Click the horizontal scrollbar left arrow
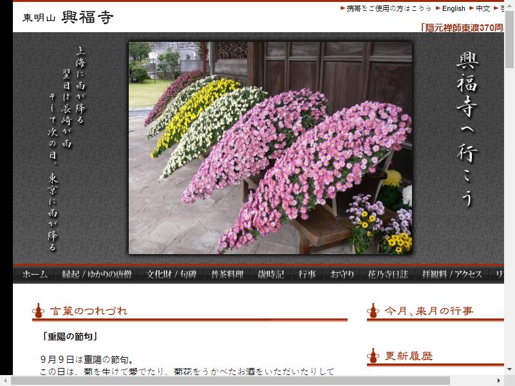The width and height of the screenshot is (515, 386). 5,381
